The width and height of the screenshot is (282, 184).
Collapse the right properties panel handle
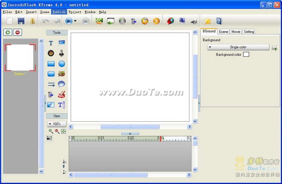[x=199, y=103]
